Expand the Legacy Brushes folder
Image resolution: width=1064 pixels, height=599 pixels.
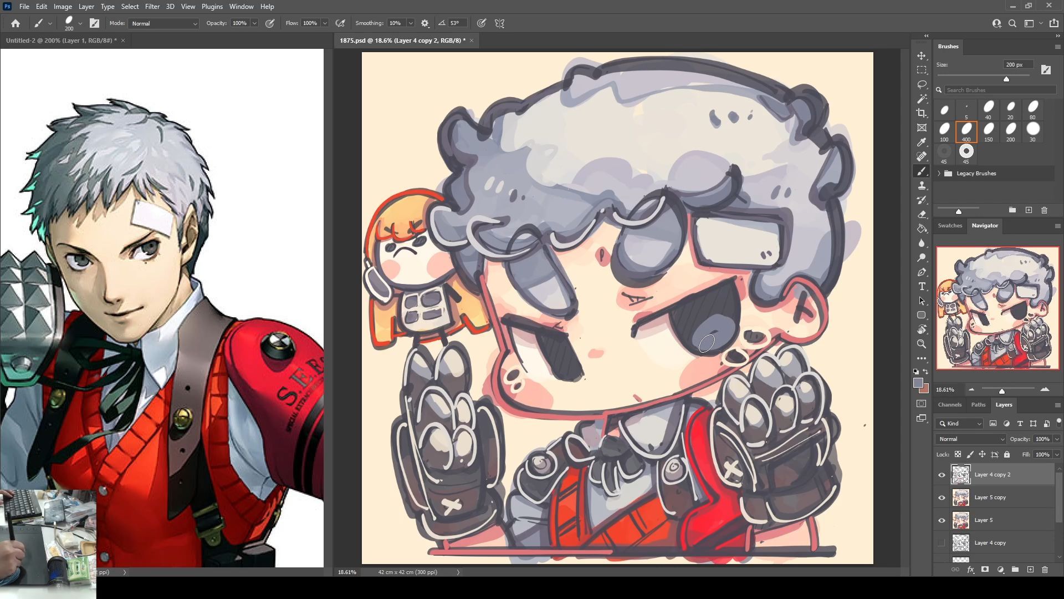(939, 174)
